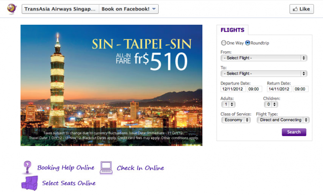Open the Booking Help Online link

pos(66,167)
